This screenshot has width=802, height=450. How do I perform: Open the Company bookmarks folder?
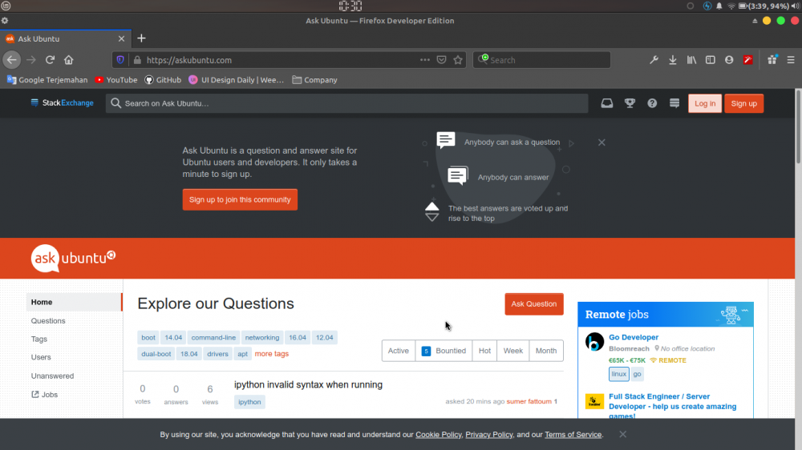pyautogui.click(x=314, y=80)
